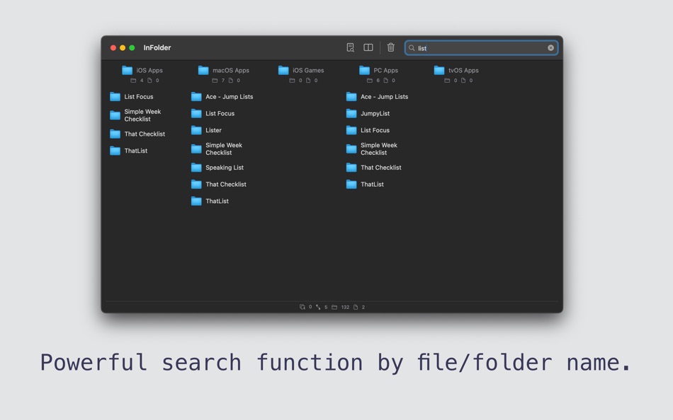The height and width of the screenshot is (420, 673).
Task: Select the iOS Apps folder icon
Action: [126, 69]
